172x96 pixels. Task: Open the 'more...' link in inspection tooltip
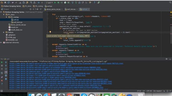pos(82,36)
